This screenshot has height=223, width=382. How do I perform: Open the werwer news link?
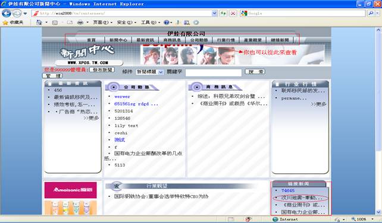123,97
